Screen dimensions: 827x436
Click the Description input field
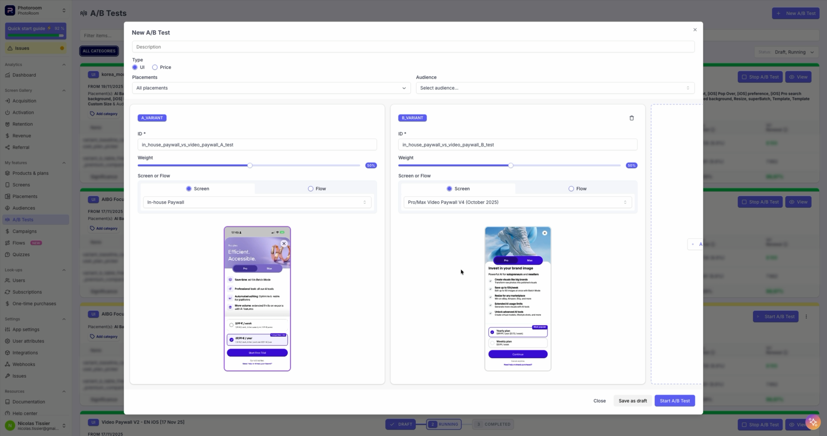pos(413,47)
